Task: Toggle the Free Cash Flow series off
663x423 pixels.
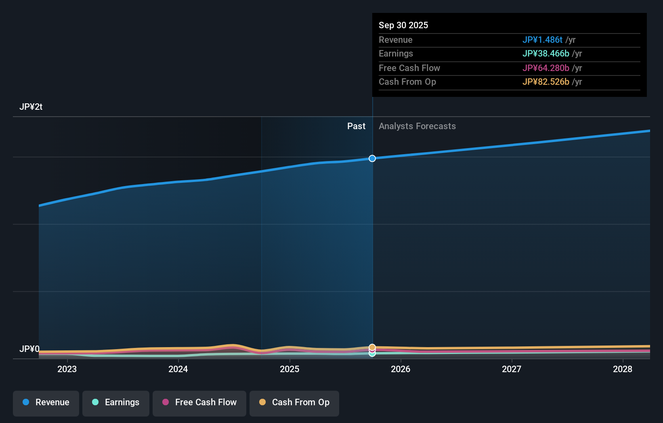Action: [199, 403]
